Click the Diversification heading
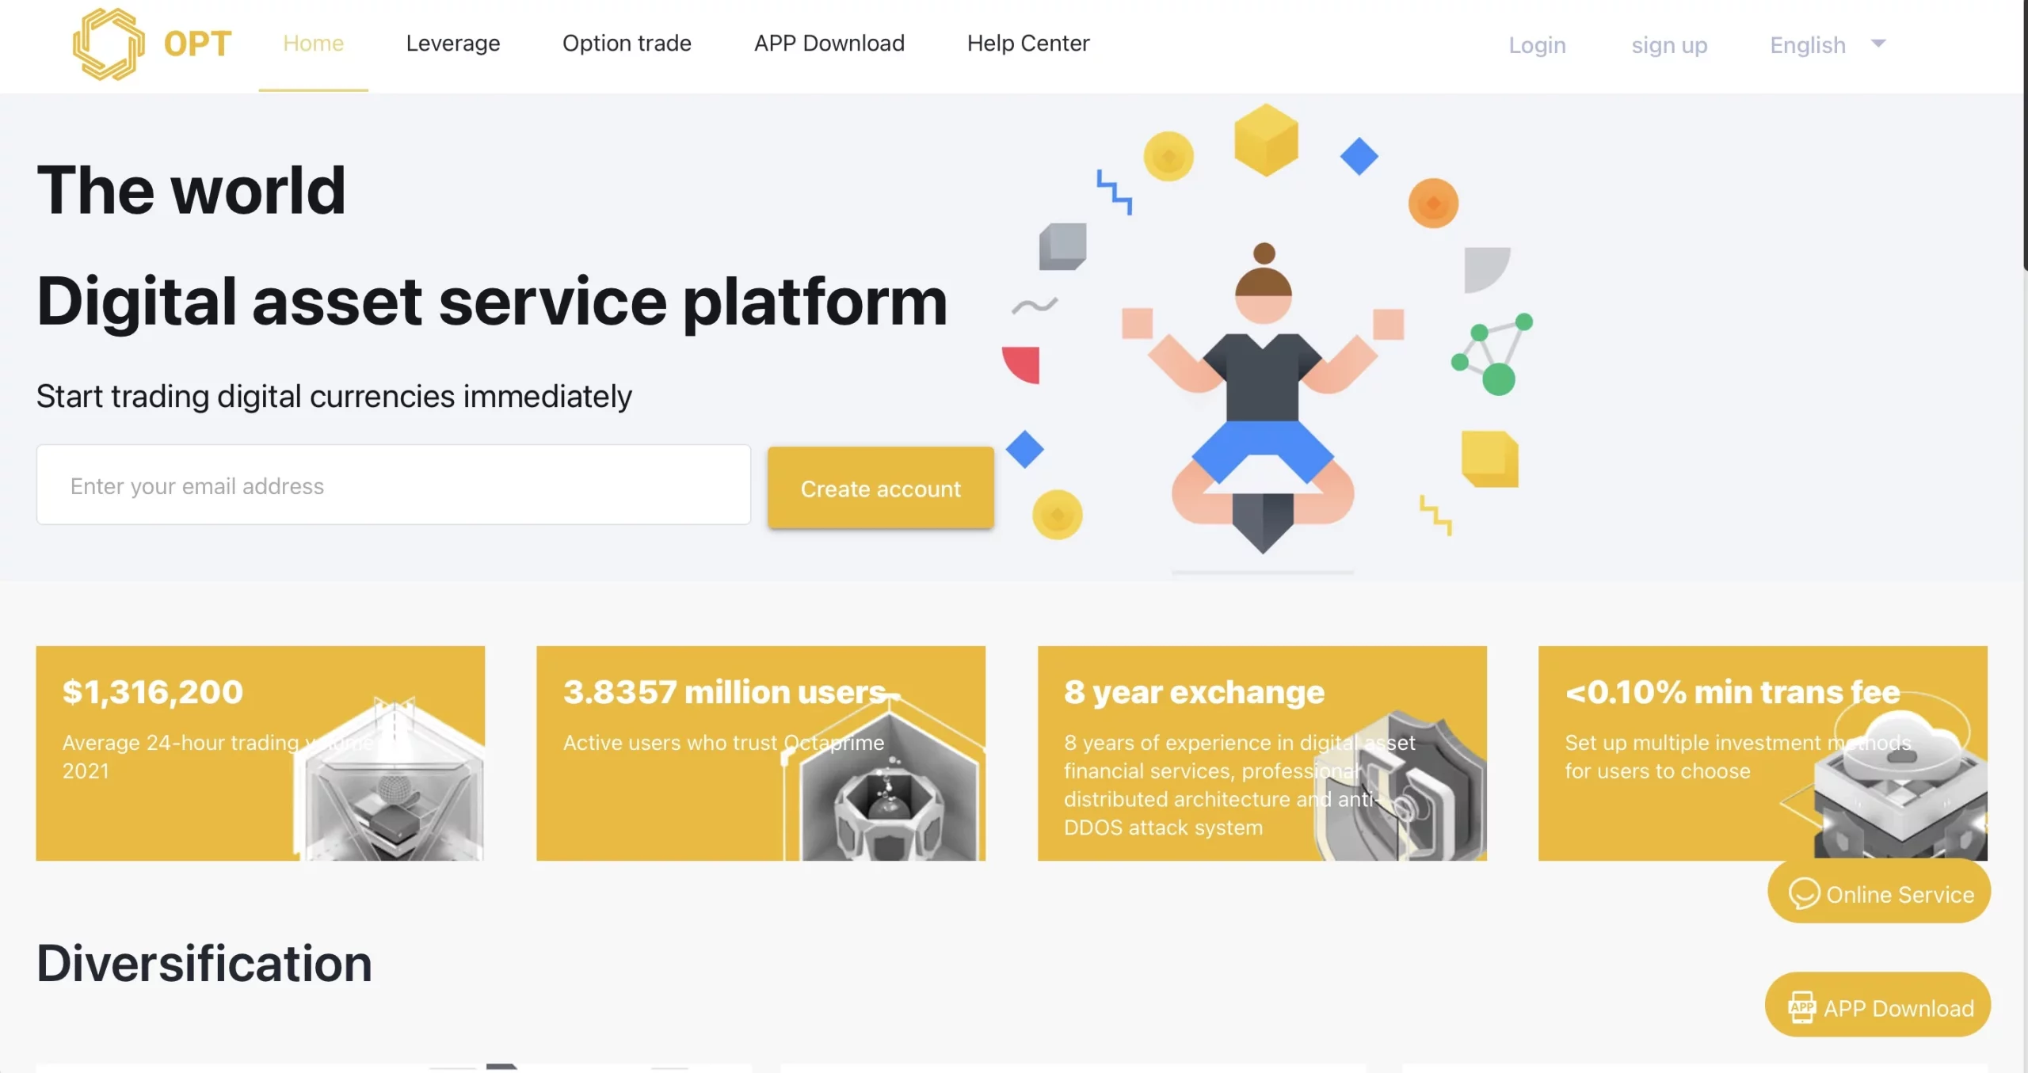 [204, 963]
